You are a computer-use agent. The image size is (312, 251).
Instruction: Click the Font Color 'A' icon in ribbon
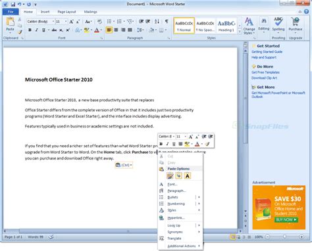[97, 30]
